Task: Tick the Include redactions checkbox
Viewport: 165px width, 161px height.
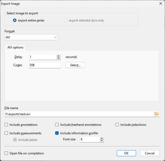Action: coord(117,125)
